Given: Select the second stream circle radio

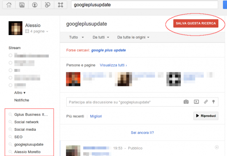Looking at the screenshot, I should click(x=10, y=63).
